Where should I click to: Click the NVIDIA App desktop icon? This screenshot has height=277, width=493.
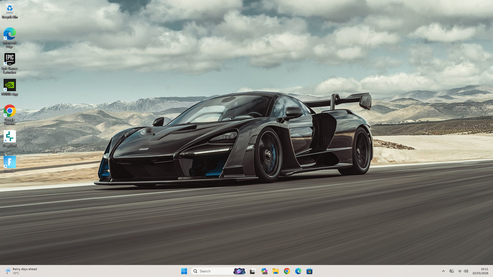tap(10, 87)
